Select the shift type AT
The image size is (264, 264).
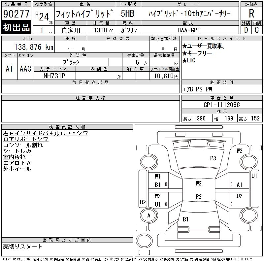pos(10,69)
